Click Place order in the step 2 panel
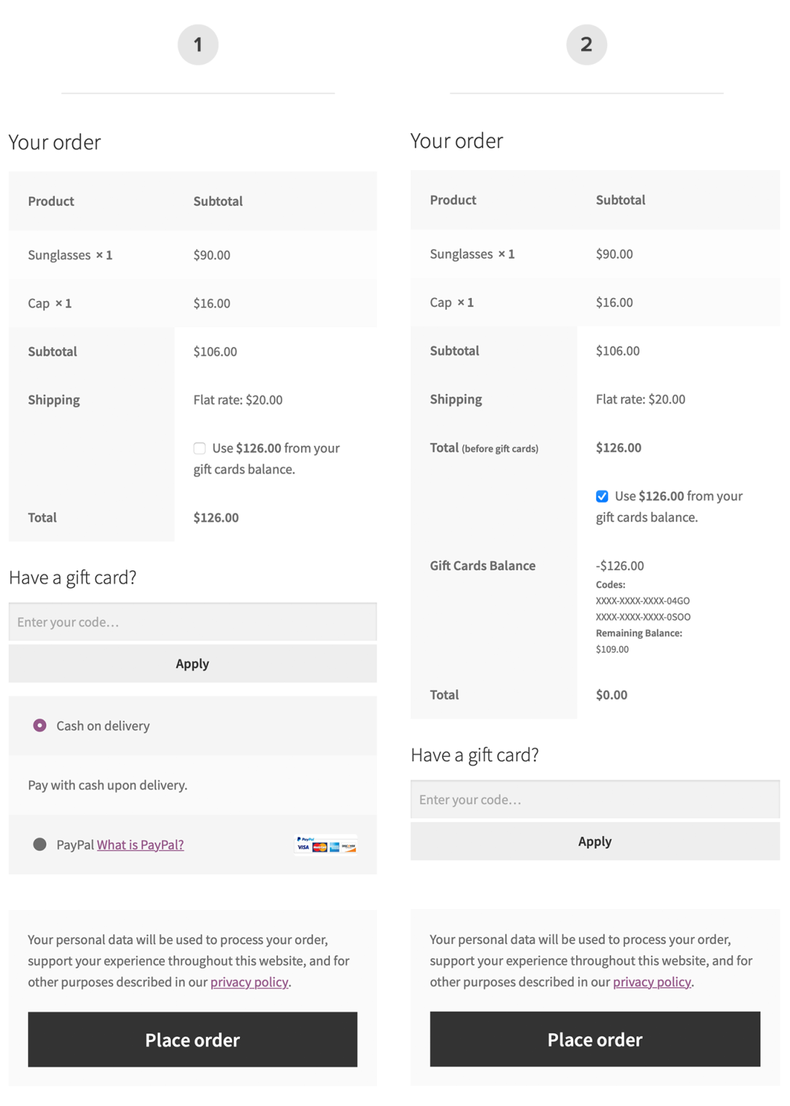Viewport: 790px width, 1106px height. tap(595, 1039)
